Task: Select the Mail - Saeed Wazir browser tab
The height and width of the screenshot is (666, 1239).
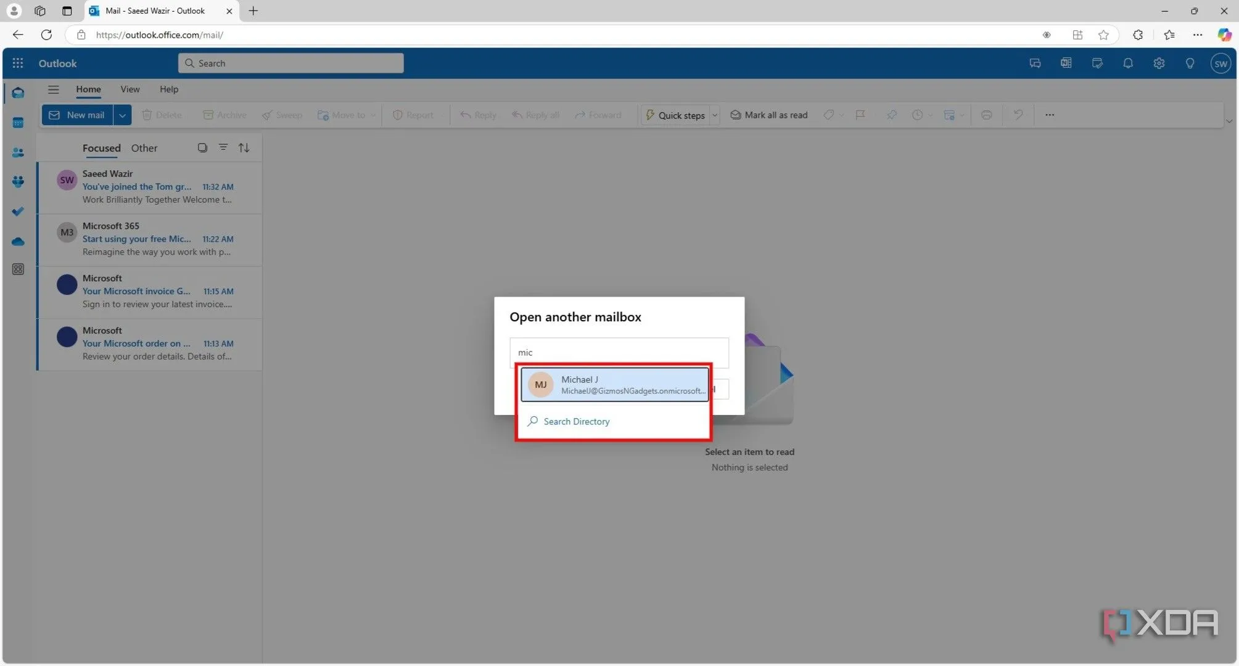Action: coord(162,11)
